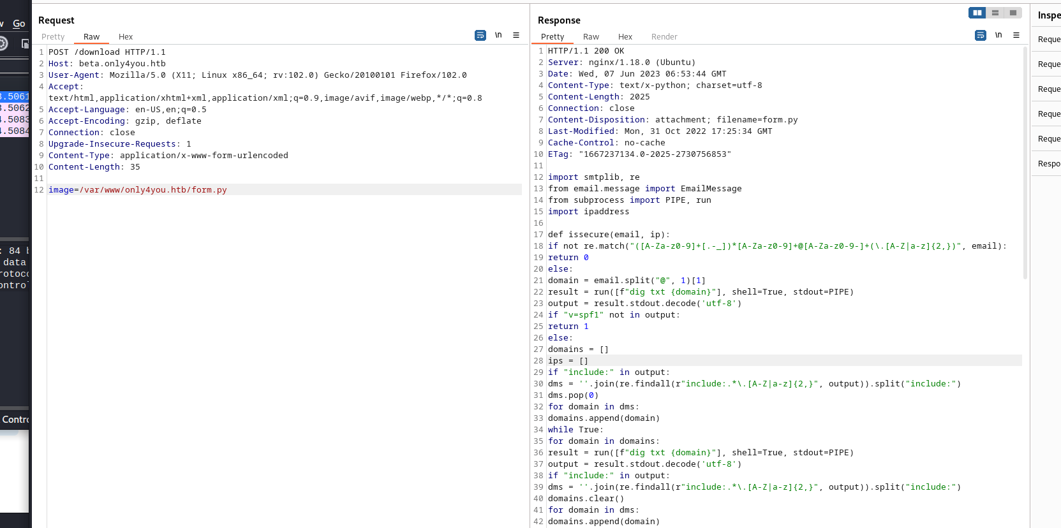Select the side-by-side layout icon
This screenshot has width=1061, height=528.
(977, 13)
